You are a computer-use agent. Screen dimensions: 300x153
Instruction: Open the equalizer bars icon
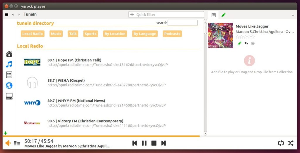pos(17,143)
